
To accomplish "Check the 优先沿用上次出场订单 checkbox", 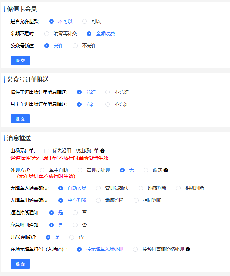I will [47, 151].
